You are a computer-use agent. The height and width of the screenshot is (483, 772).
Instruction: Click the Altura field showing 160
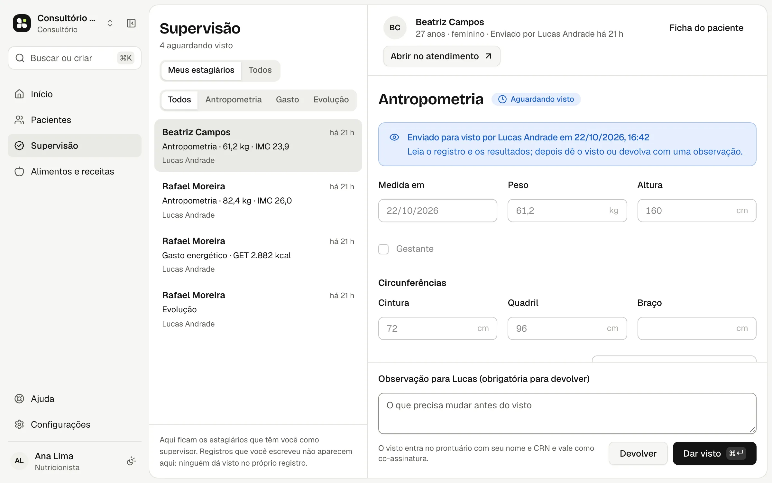[x=697, y=211]
